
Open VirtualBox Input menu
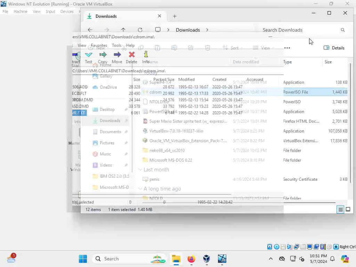point(50,11)
